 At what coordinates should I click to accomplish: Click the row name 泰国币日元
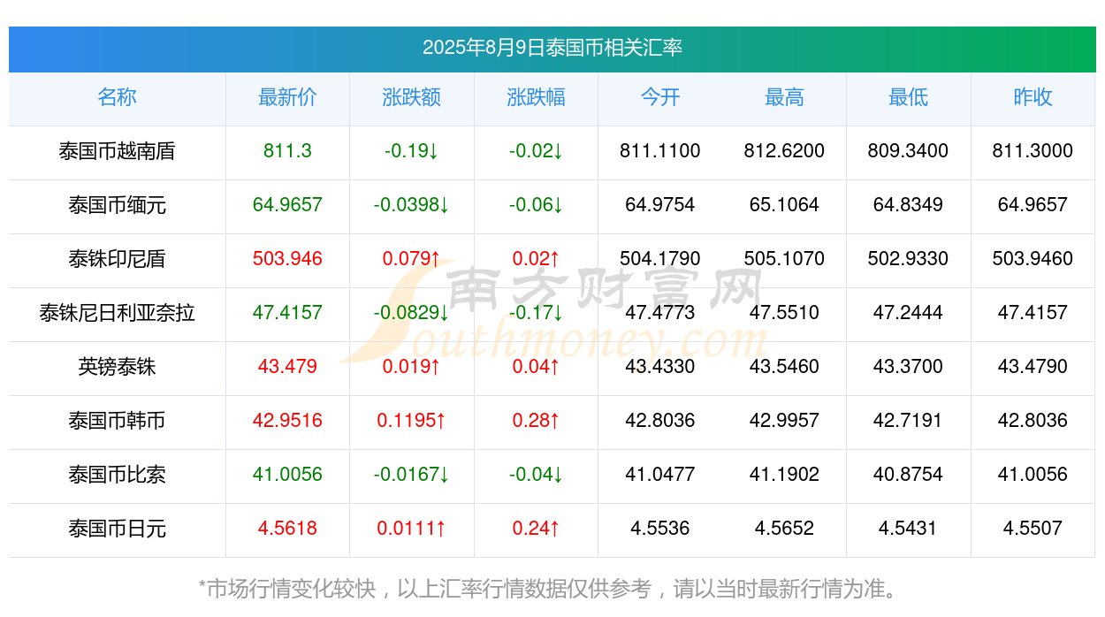tap(117, 529)
